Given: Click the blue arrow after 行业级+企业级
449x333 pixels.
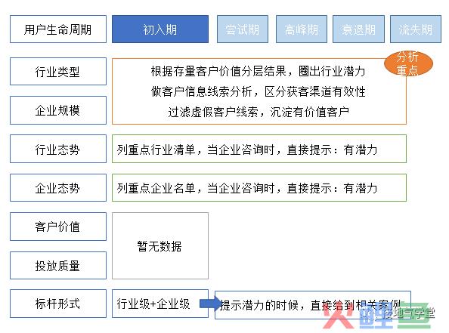Looking at the screenshot, I should tap(212, 304).
